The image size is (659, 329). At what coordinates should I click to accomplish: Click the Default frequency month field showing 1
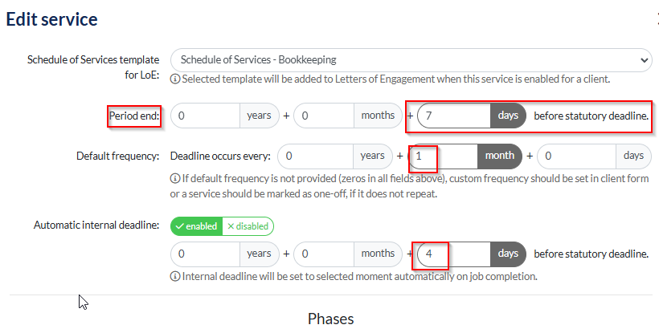442,155
